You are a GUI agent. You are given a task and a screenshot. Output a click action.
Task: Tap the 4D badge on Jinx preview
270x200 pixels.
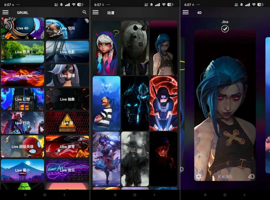coord(251,177)
